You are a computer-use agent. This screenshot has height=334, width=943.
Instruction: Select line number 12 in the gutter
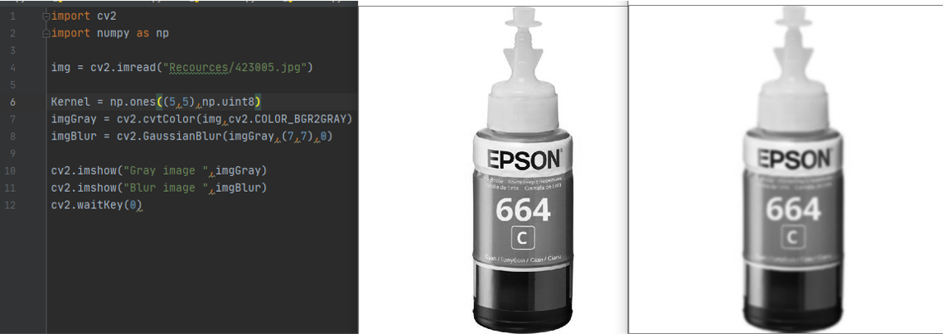(x=13, y=205)
